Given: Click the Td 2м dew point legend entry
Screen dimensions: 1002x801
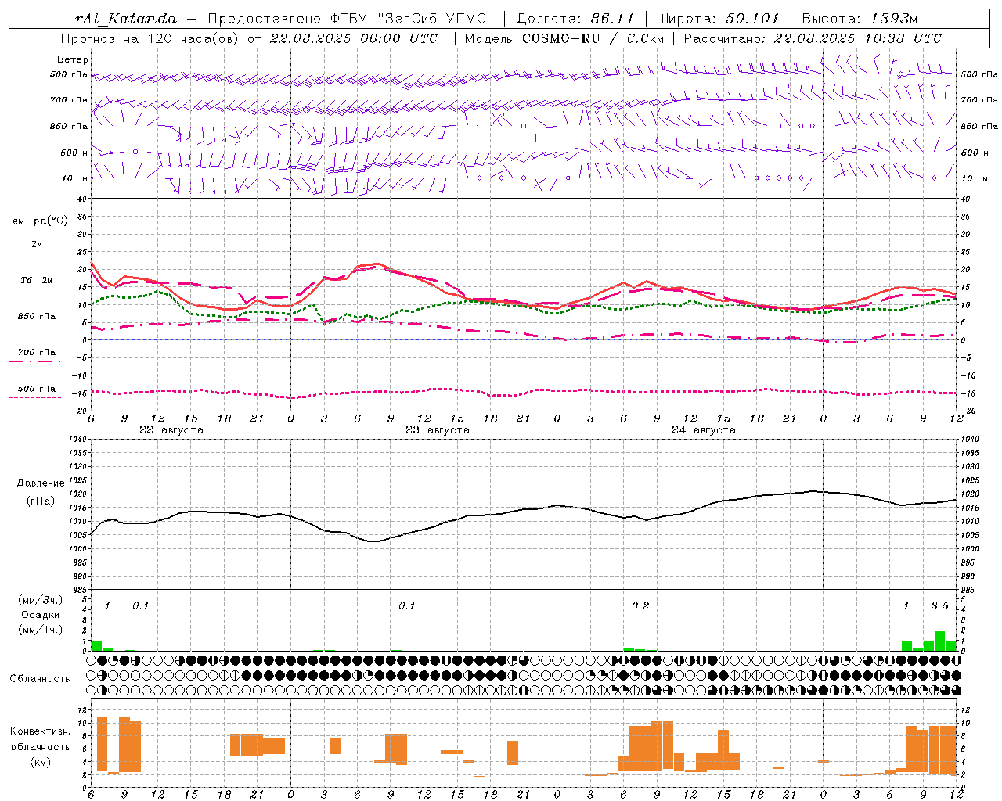Looking at the screenshot, I should (37, 280).
